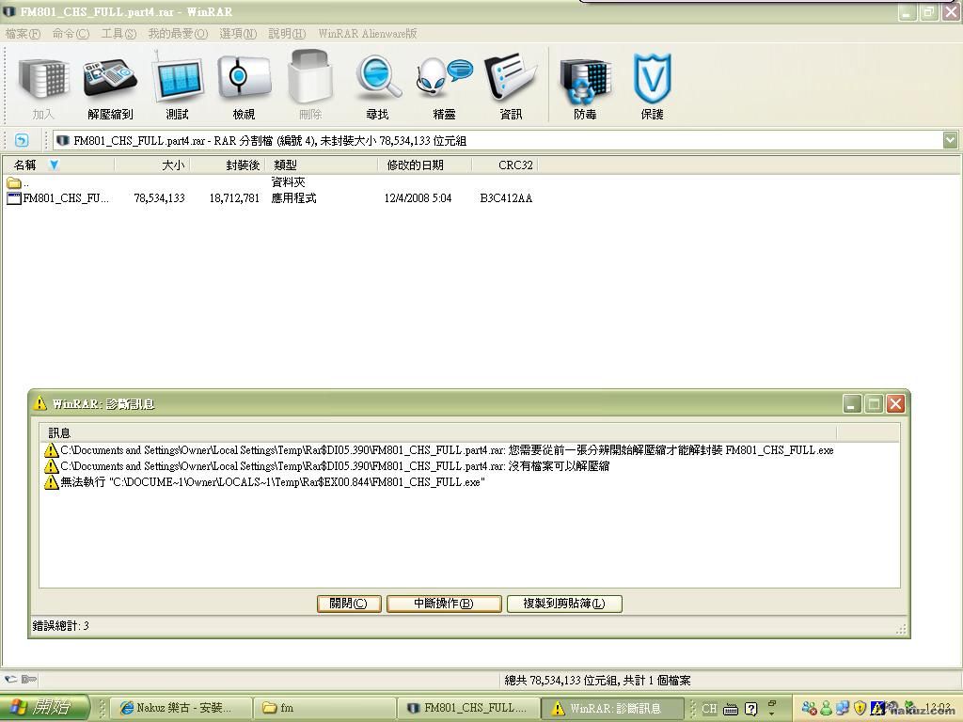Open the 尋找 (Find) tool
The height and width of the screenshot is (722, 963).
tap(377, 86)
